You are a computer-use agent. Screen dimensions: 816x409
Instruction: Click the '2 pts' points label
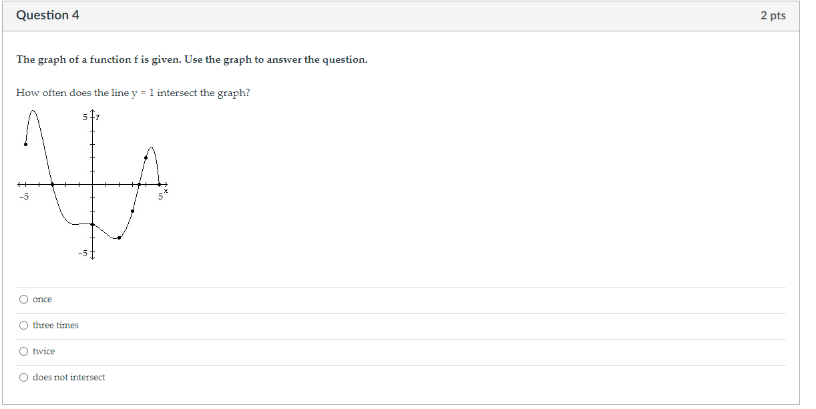tap(773, 15)
